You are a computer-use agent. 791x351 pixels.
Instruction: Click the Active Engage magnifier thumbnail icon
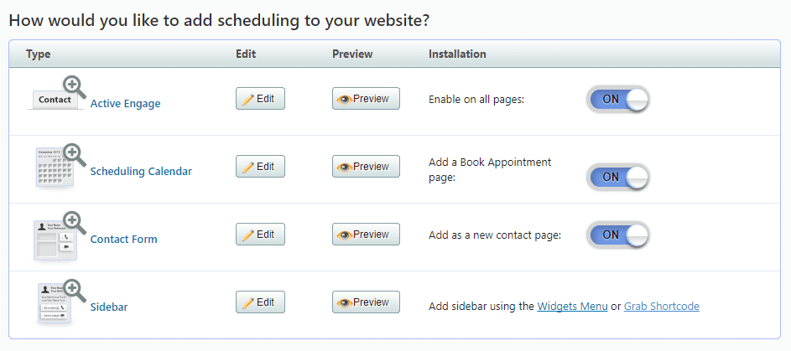[x=59, y=94]
